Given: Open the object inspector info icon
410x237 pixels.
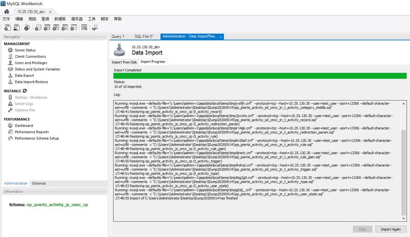Looking at the screenshot, I should (27, 27).
